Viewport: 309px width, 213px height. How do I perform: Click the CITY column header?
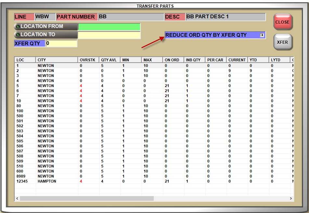point(57,60)
